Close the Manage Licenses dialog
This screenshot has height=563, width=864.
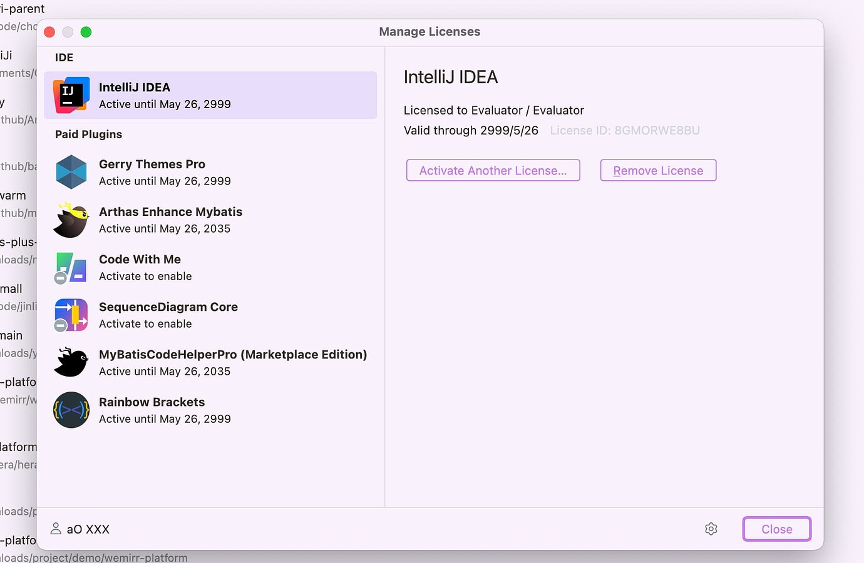777,529
